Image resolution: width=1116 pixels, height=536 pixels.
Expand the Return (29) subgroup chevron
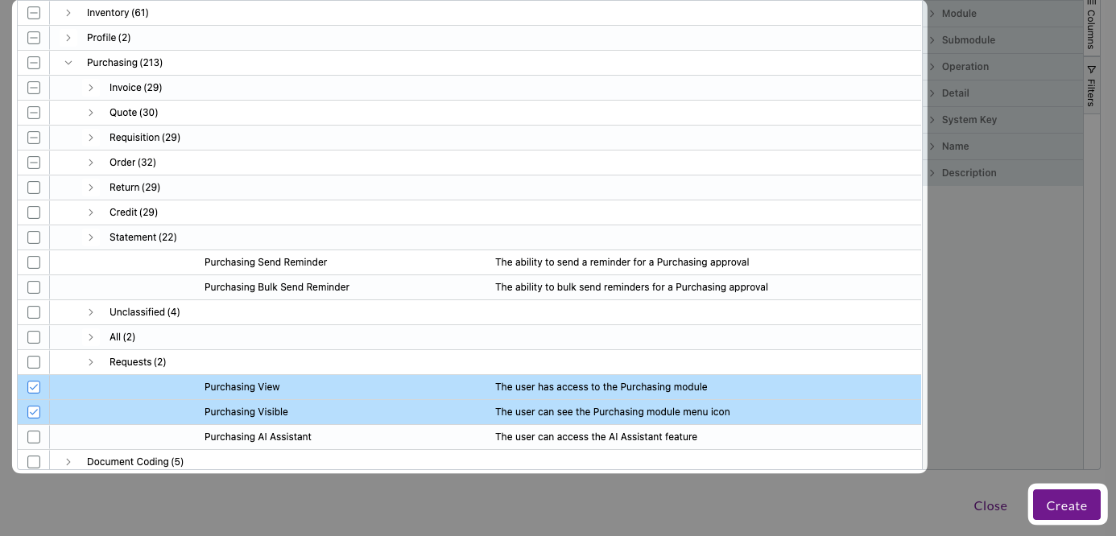click(91, 188)
